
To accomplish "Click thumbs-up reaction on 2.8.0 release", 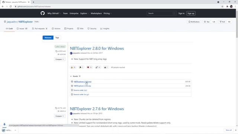I will [x=73, y=67].
